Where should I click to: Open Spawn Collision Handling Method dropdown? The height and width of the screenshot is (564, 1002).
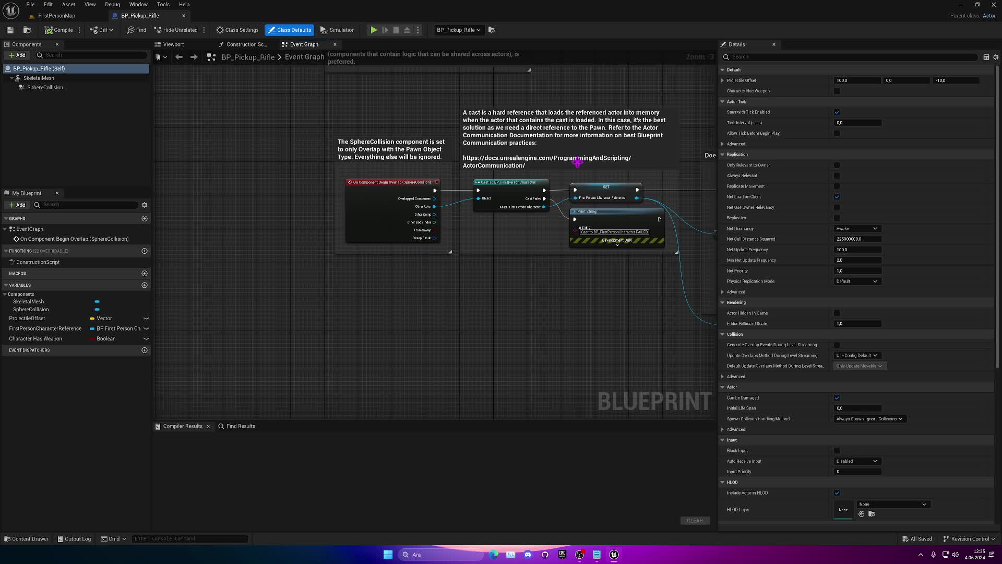click(869, 419)
